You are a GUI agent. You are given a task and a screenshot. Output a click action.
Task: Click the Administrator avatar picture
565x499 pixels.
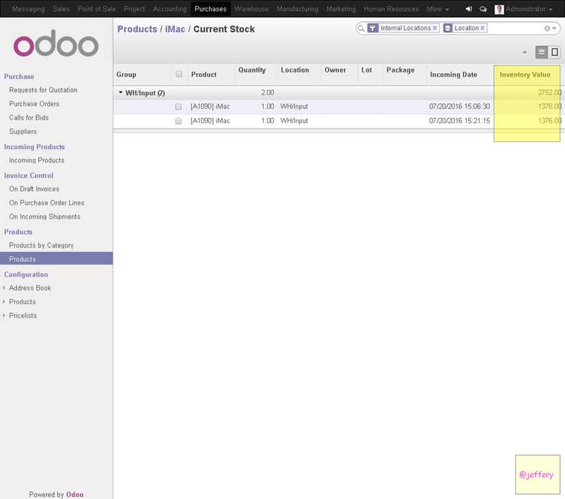pyautogui.click(x=499, y=10)
